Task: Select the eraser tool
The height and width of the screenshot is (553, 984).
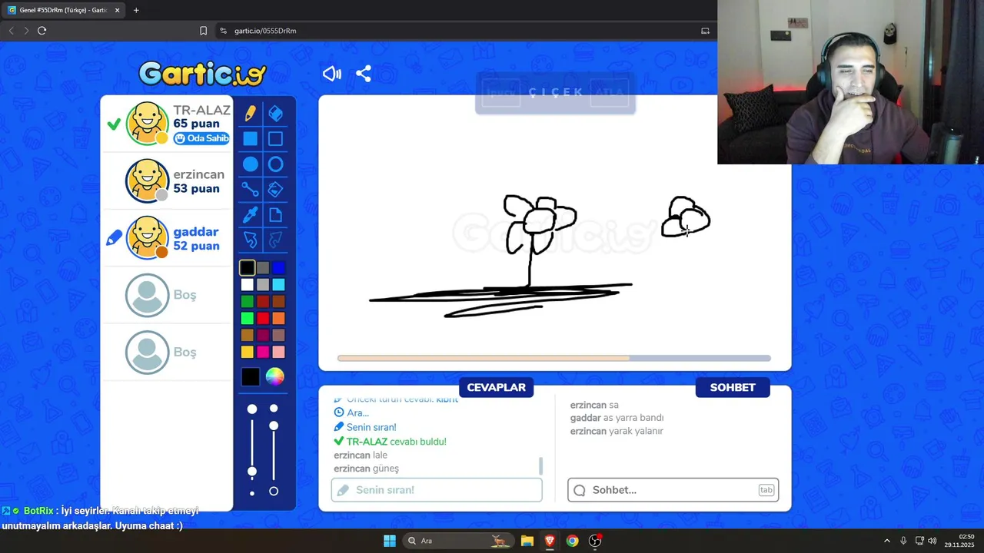Action: [275, 114]
